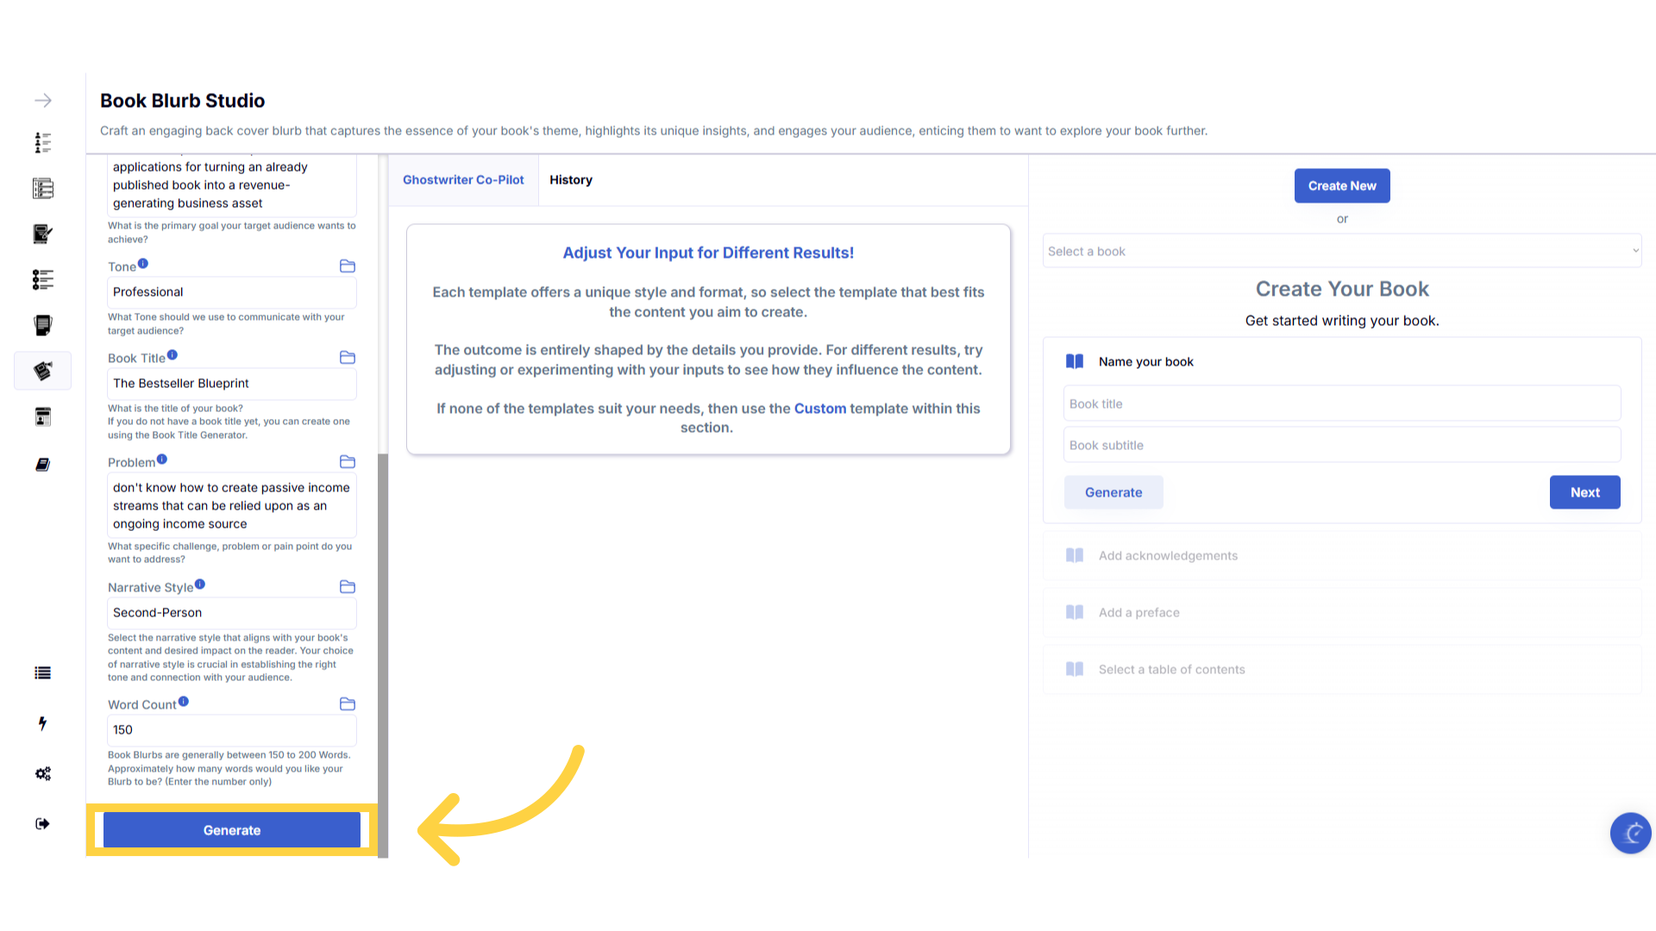The width and height of the screenshot is (1656, 931).
Task: Click the lightning bolt sidebar icon
Action: pyautogui.click(x=42, y=723)
